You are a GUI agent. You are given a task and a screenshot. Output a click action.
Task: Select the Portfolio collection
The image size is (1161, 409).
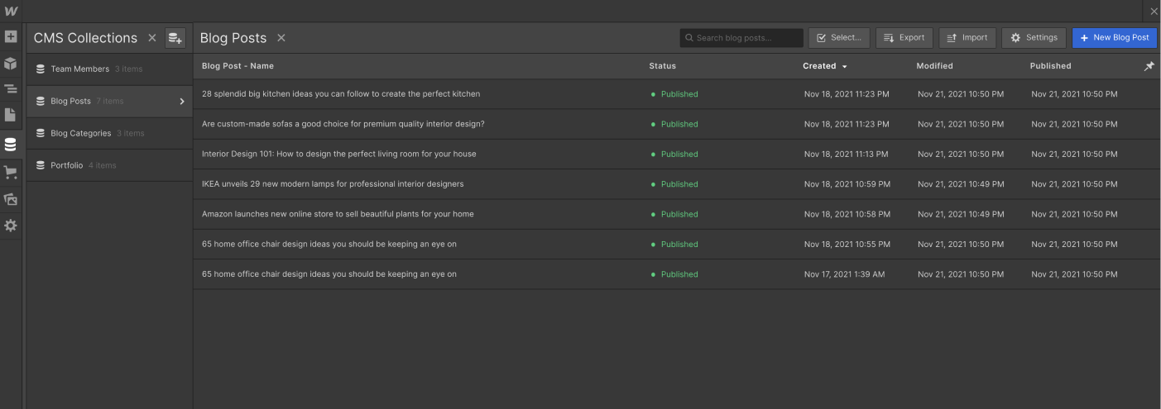click(67, 165)
